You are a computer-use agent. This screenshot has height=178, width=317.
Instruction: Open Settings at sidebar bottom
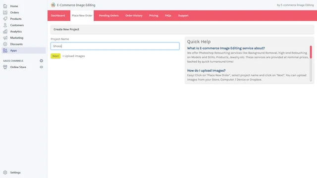click(x=15, y=173)
